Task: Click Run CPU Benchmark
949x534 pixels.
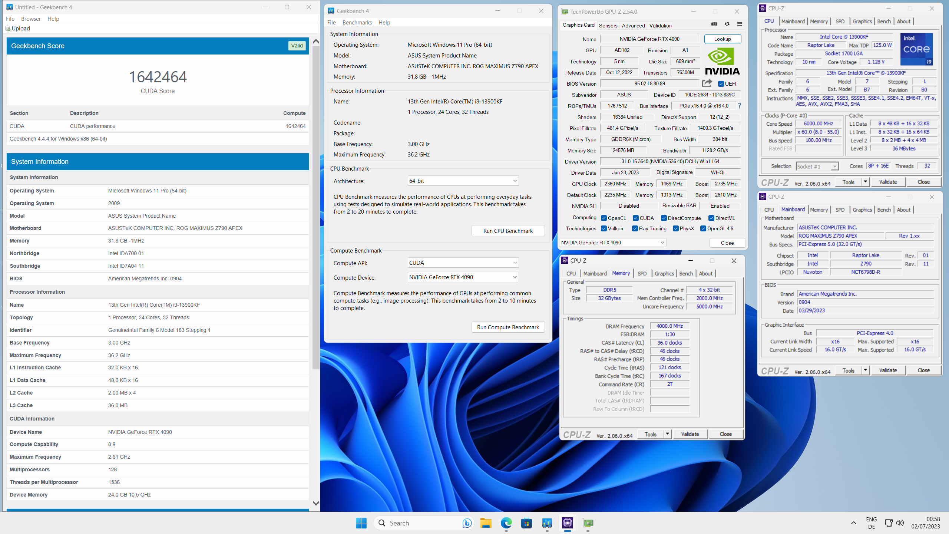Action: (x=508, y=231)
